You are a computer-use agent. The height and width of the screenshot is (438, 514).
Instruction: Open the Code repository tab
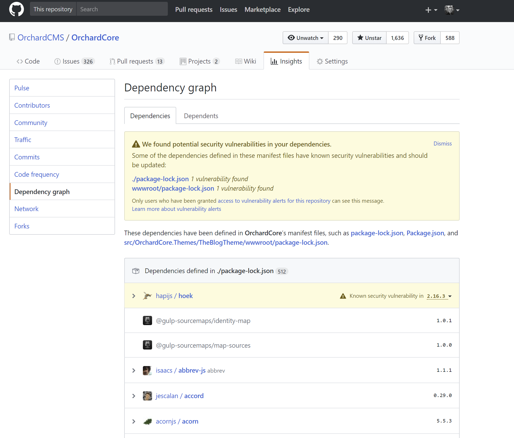[x=28, y=61]
